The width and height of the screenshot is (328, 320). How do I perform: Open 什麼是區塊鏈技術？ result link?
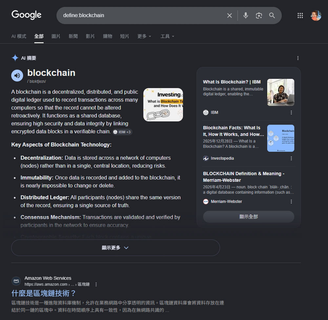click(x=43, y=293)
